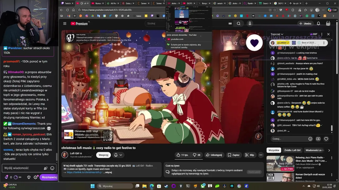Click the Klip clip button
This screenshot has width=339, height=190.
click(x=249, y=155)
